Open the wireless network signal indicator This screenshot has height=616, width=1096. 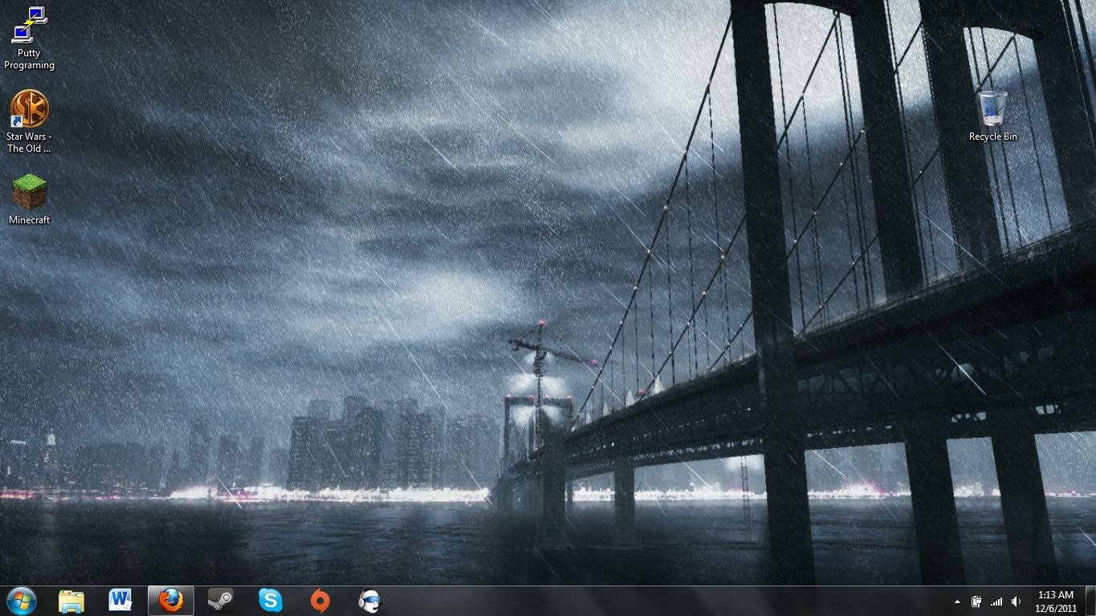click(x=996, y=602)
